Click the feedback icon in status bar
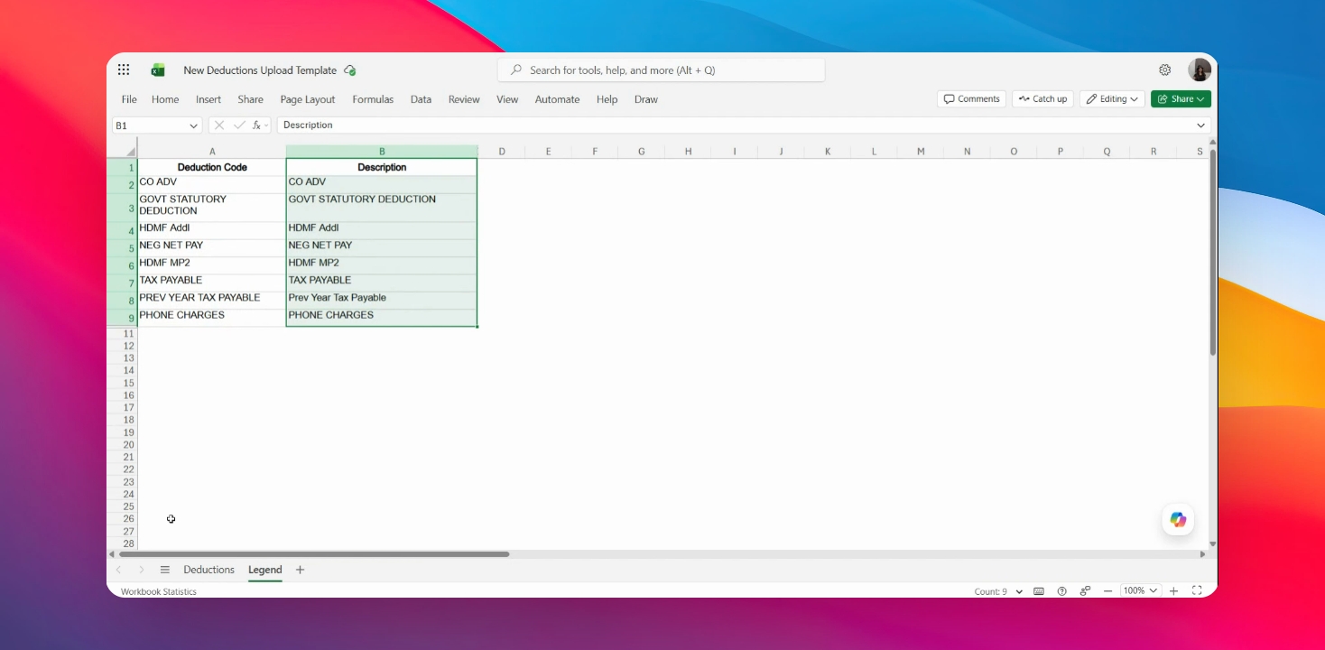Screen dimensions: 1325x650 [1085, 591]
